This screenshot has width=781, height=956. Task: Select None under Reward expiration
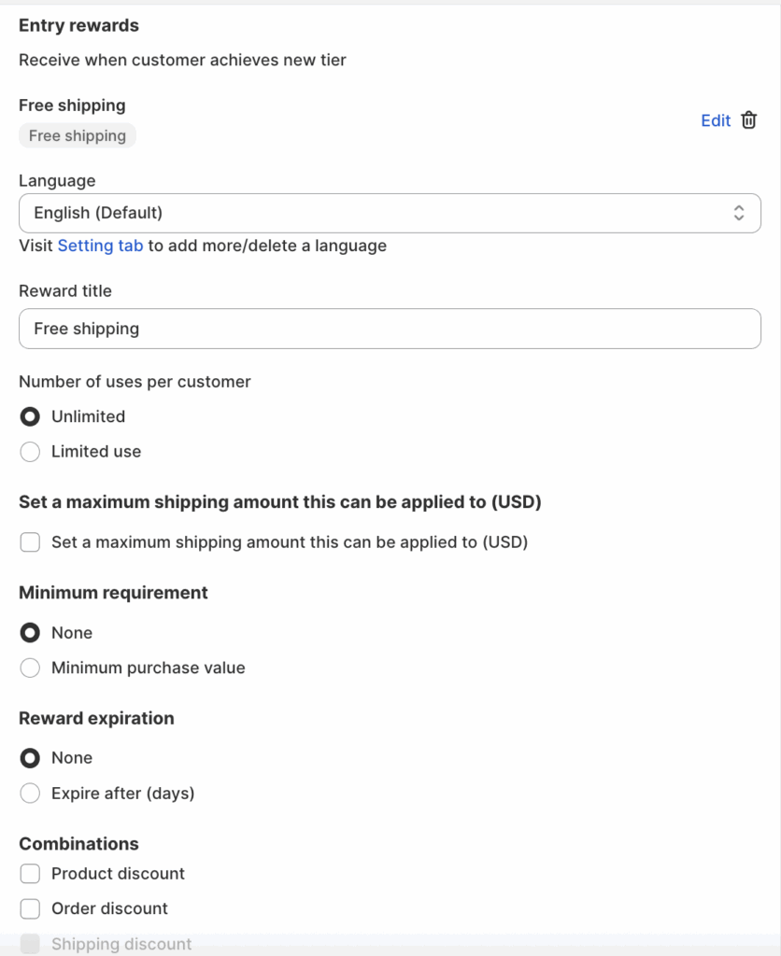[30, 758]
